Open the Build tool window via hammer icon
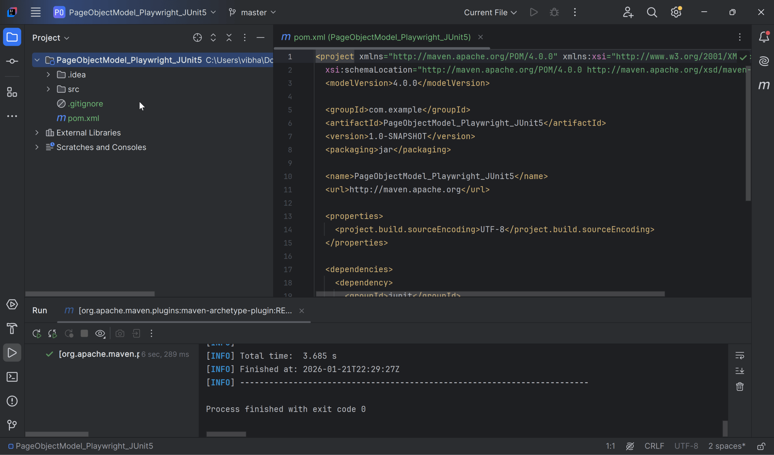The image size is (774, 455). [x=12, y=328]
